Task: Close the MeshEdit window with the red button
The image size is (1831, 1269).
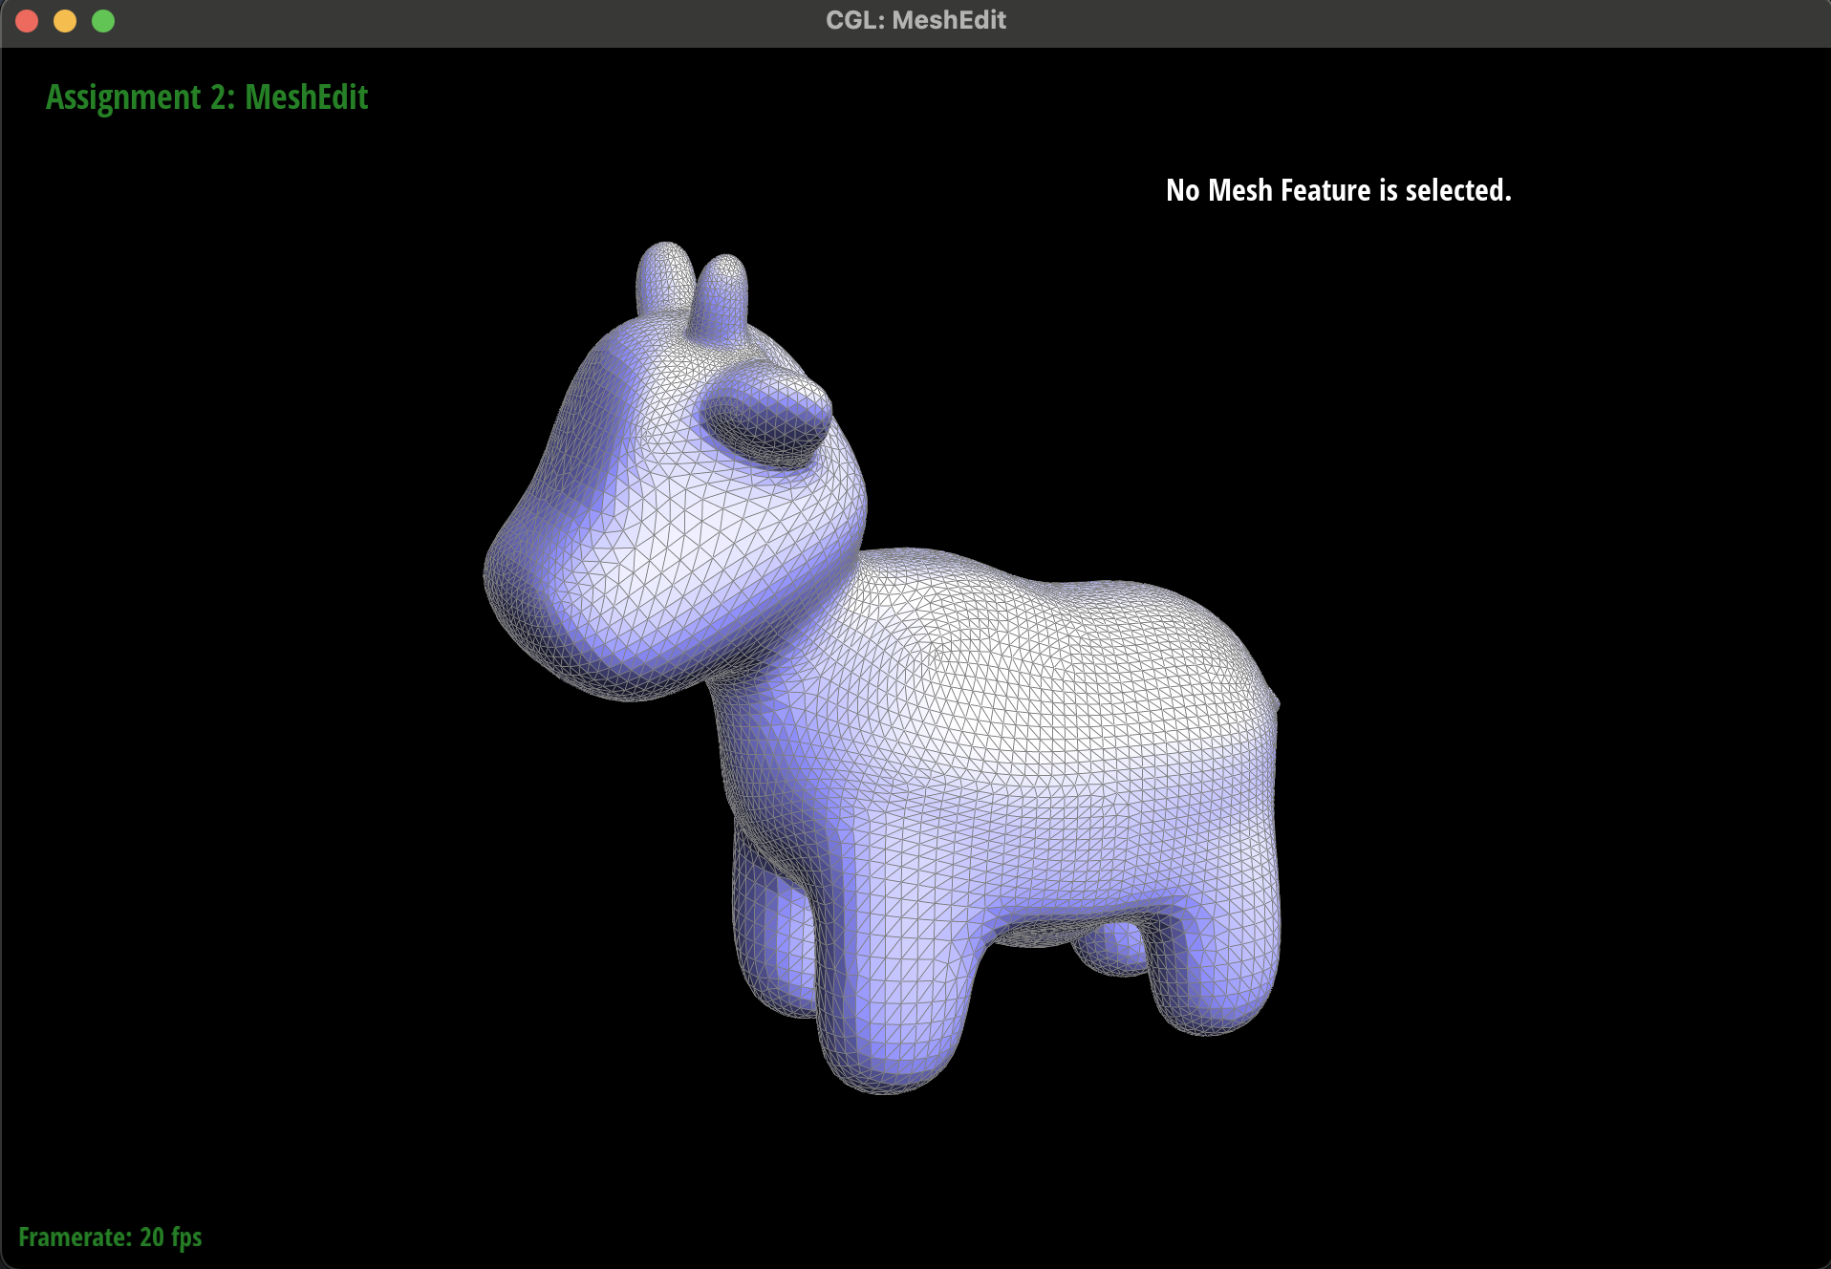Action: pos(27,21)
